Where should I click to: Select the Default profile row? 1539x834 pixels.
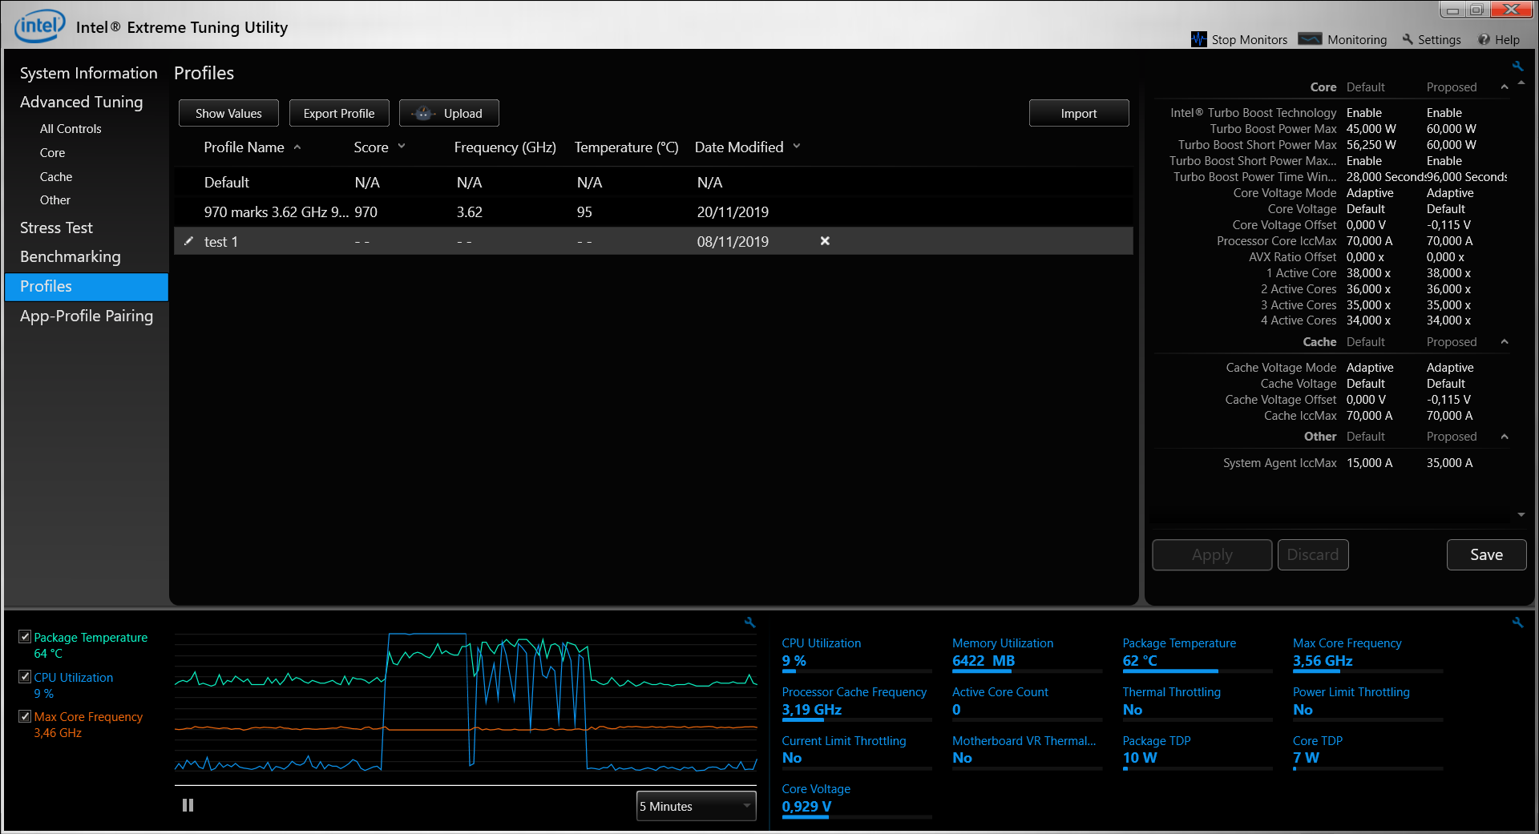[x=653, y=182]
